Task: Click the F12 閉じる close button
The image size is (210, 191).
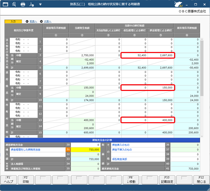Action: coord(201,180)
